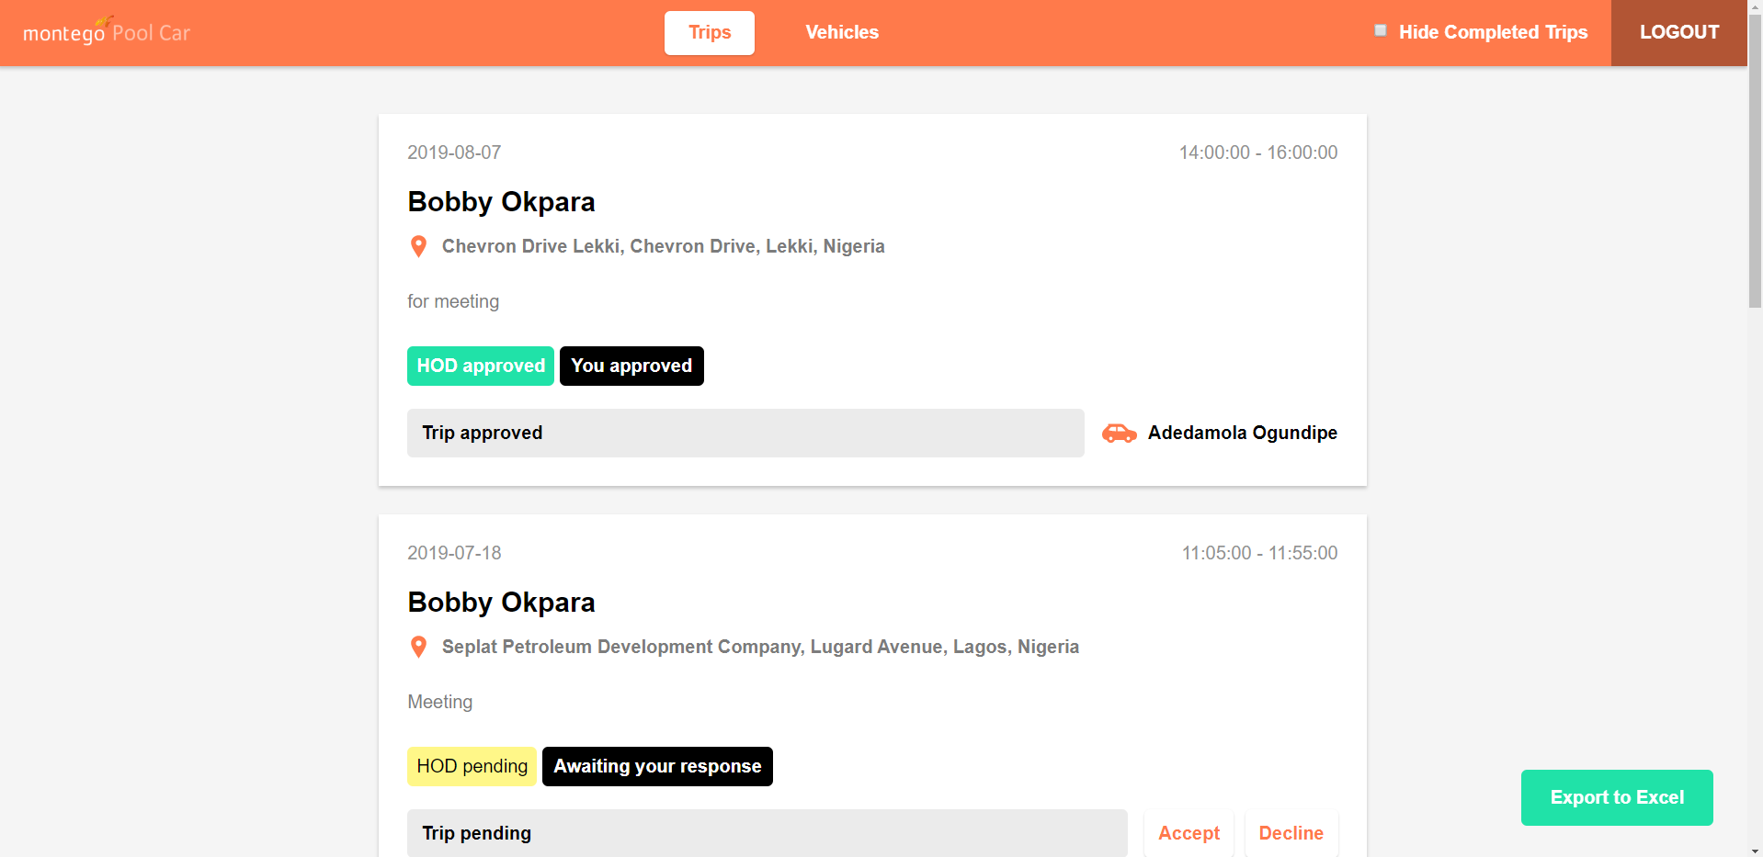Click the location pin beside Chevron Drive Lekki
Image resolution: width=1763 pixels, height=857 pixels.
418,246
